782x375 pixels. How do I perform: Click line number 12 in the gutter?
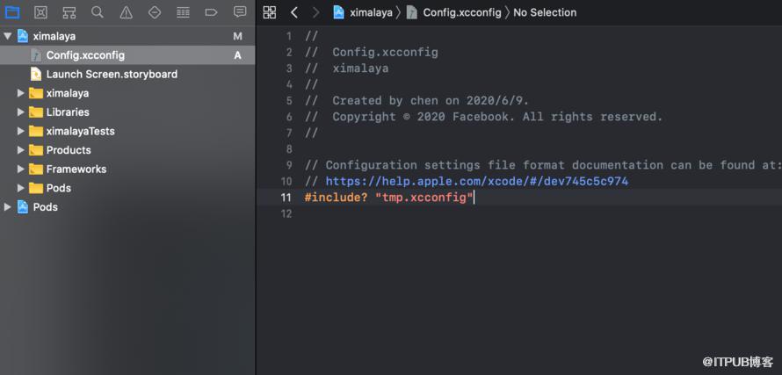pos(286,214)
